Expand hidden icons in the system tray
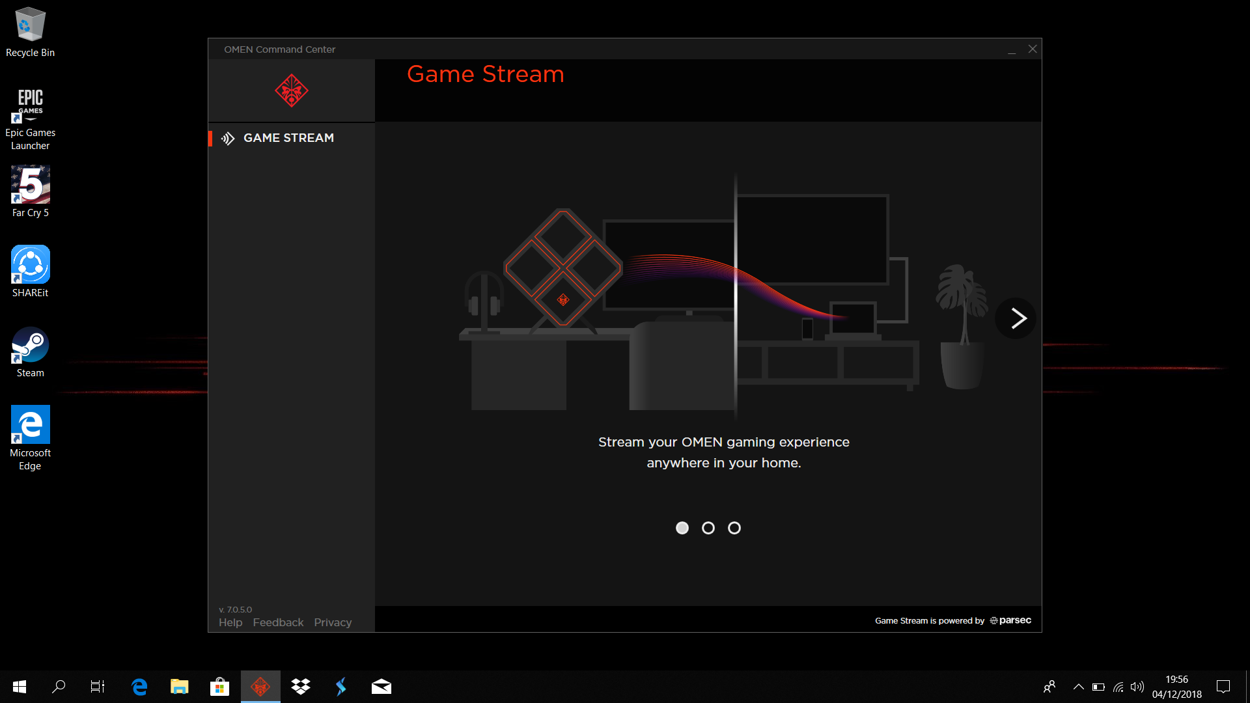The height and width of the screenshot is (703, 1250). point(1078,686)
